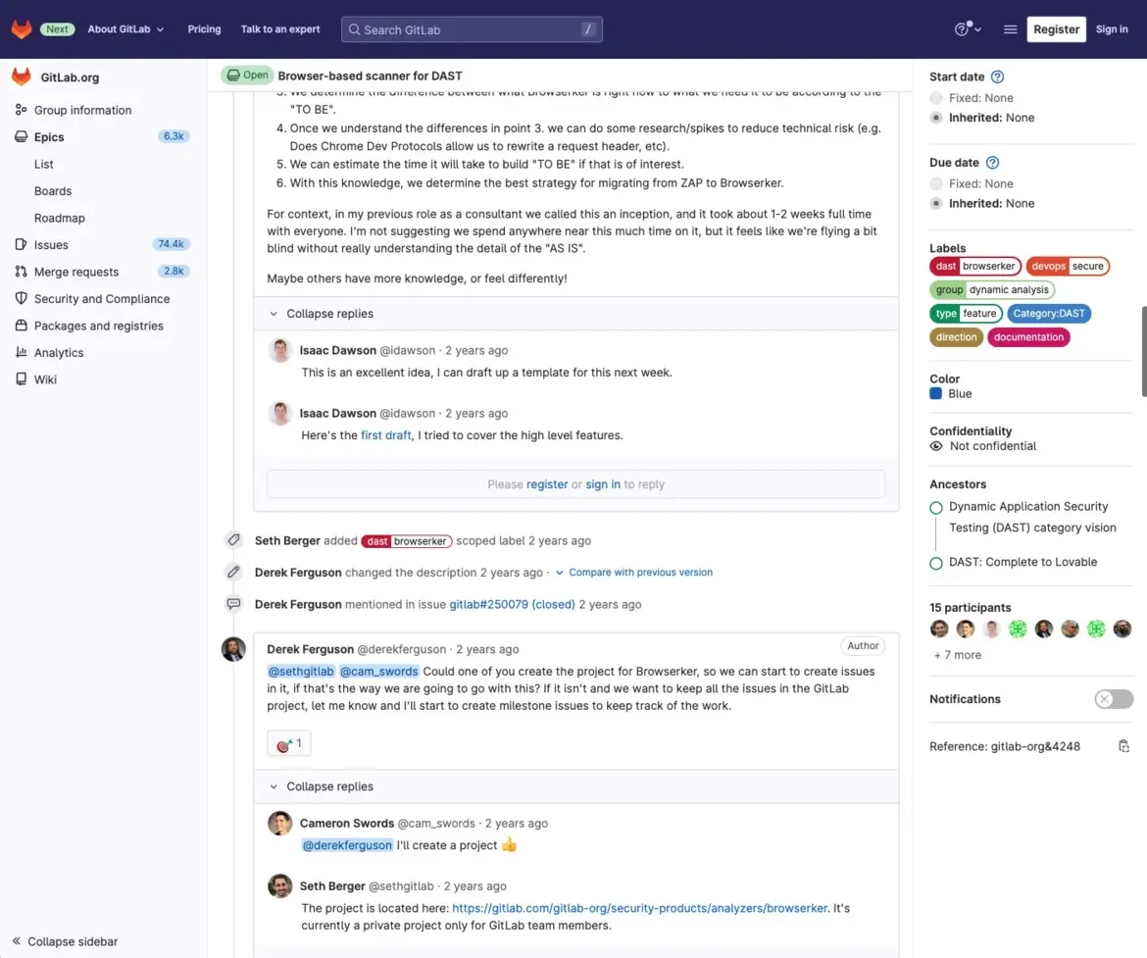Click the devops secure label

(x=1068, y=267)
